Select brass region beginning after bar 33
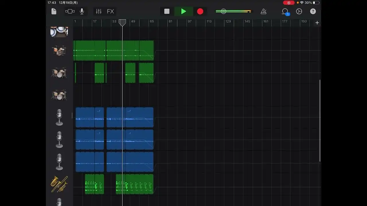 coord(120,184)
